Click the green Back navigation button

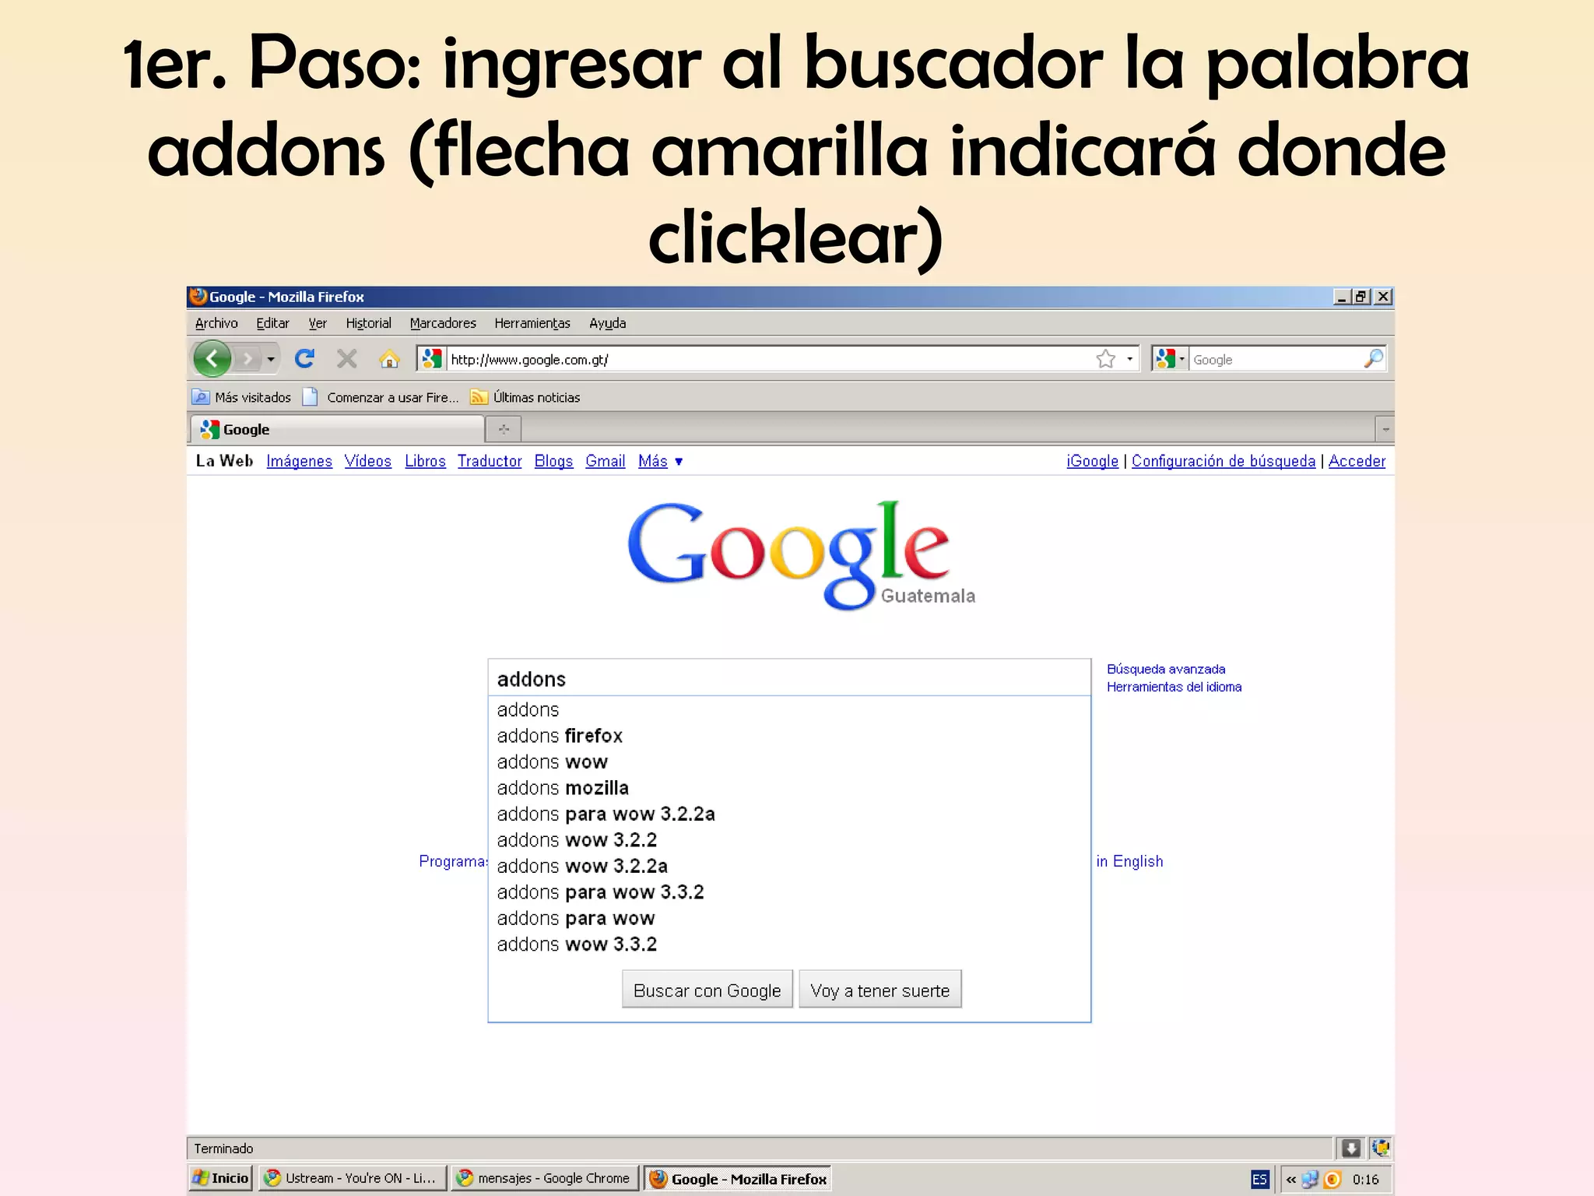(212, 359)
